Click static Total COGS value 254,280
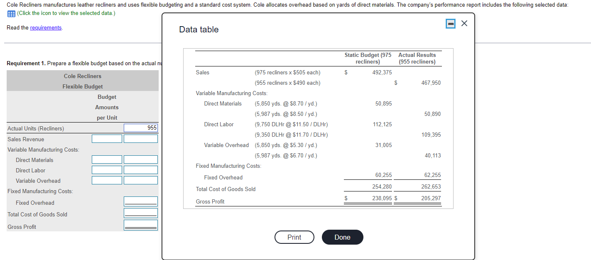Viewport: 591px width, 260px height. [382, 186]
